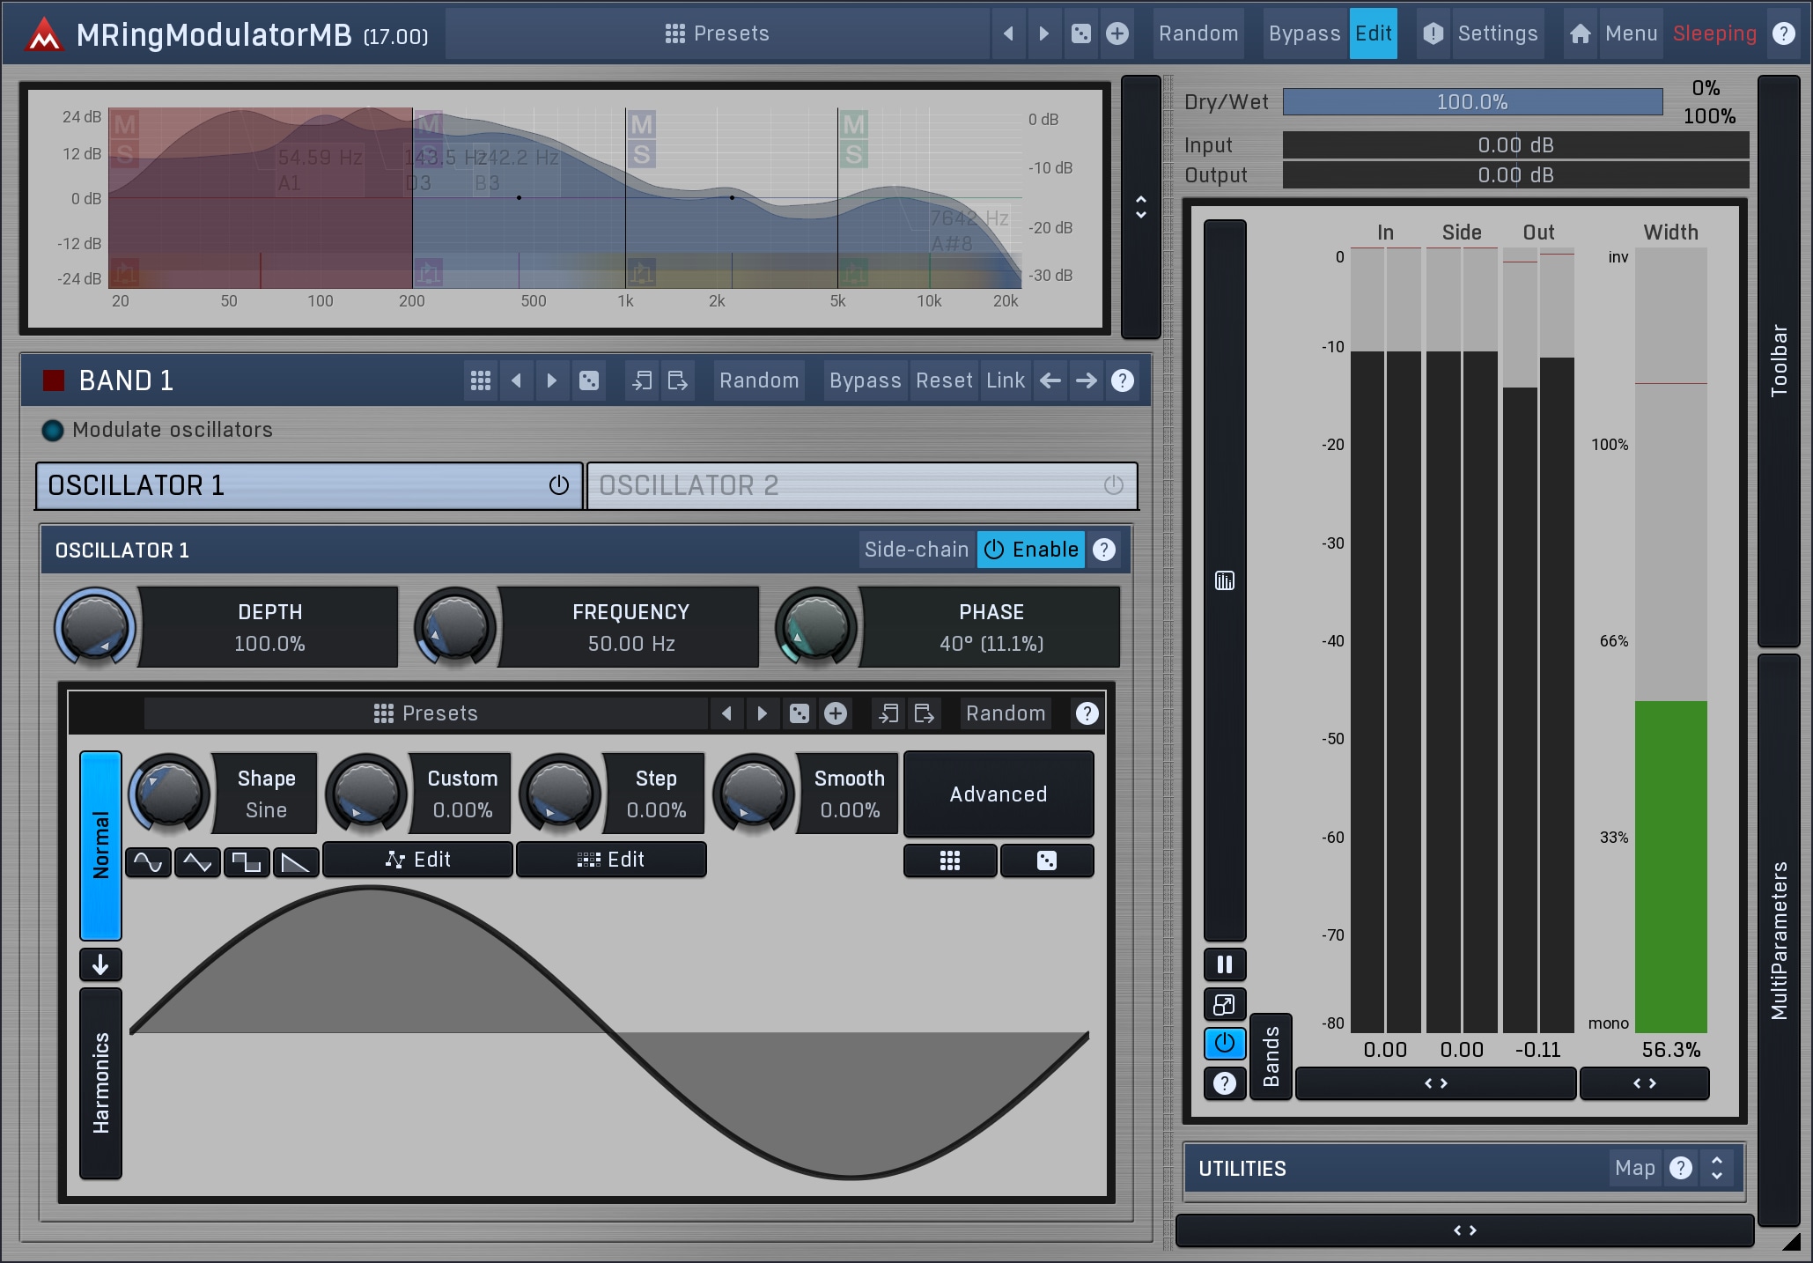This screenshot has width=1813, height=1263.
Task: Pause the meters display
Action: (1224, 964)
